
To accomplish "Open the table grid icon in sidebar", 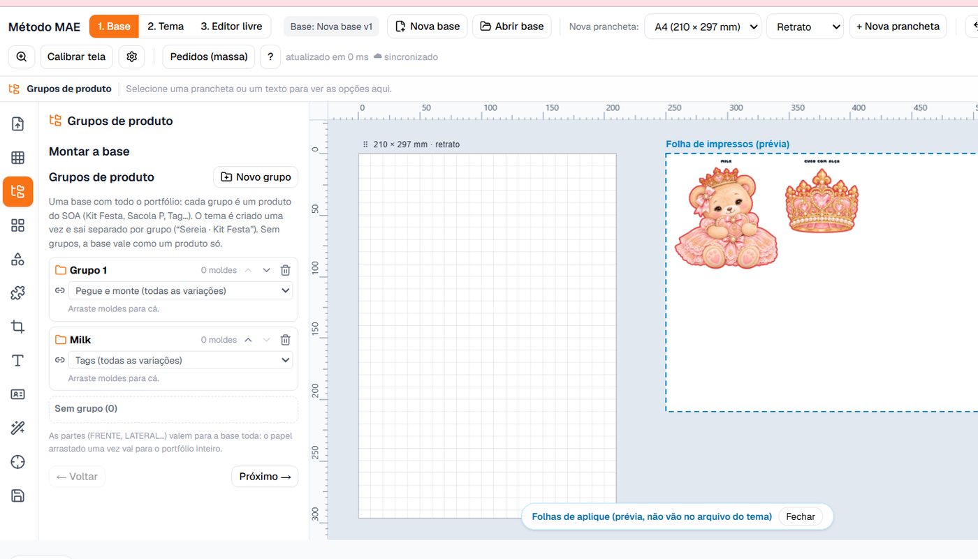I will (18, 158).
